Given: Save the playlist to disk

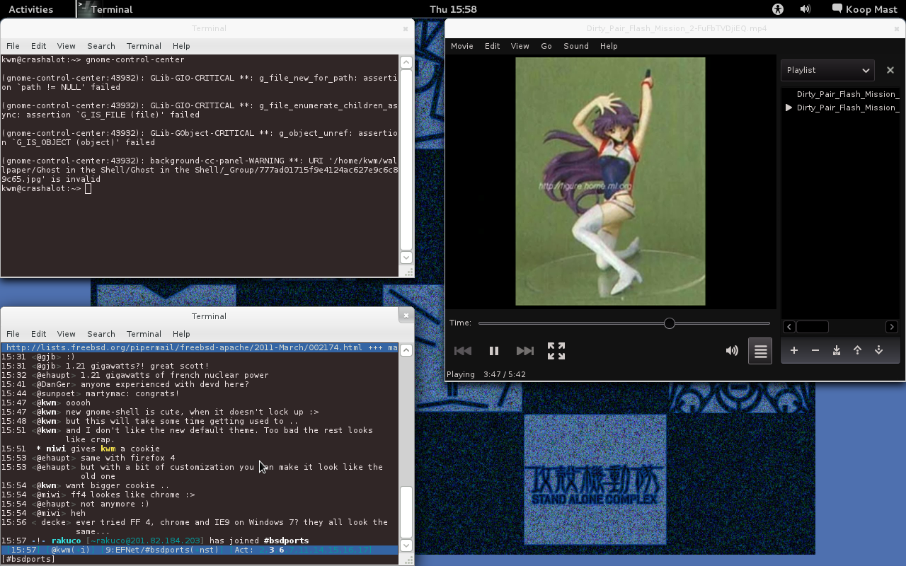Looking at the screenshot, I should pyautogui.click(x=837, y=350).
